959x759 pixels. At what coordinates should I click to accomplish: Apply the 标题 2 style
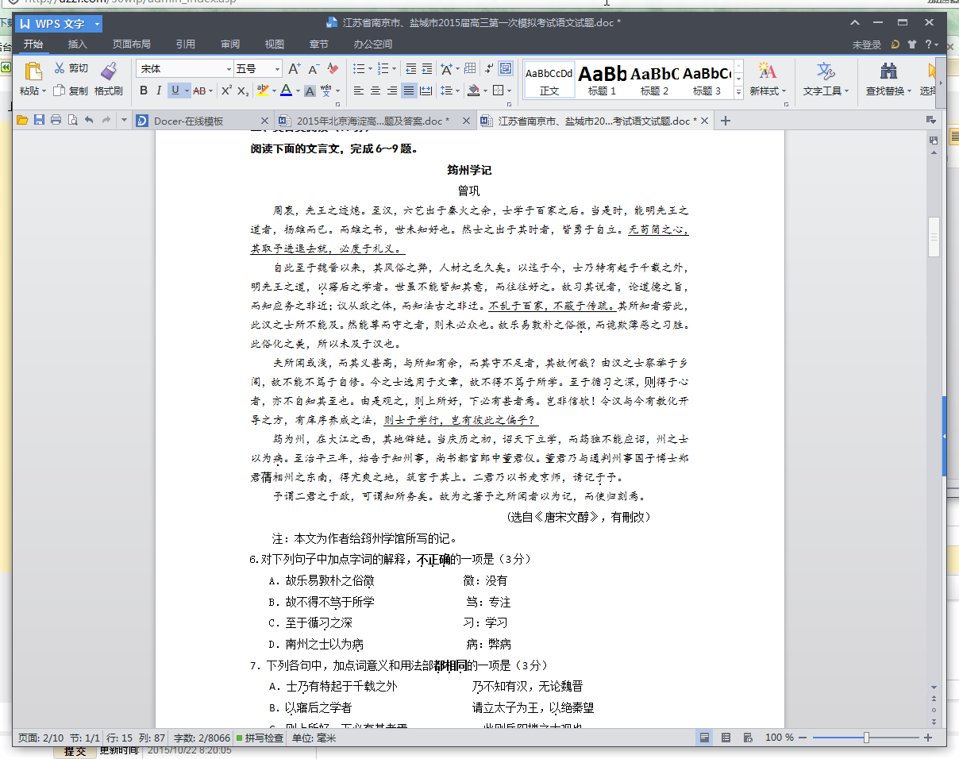(654, 79)
